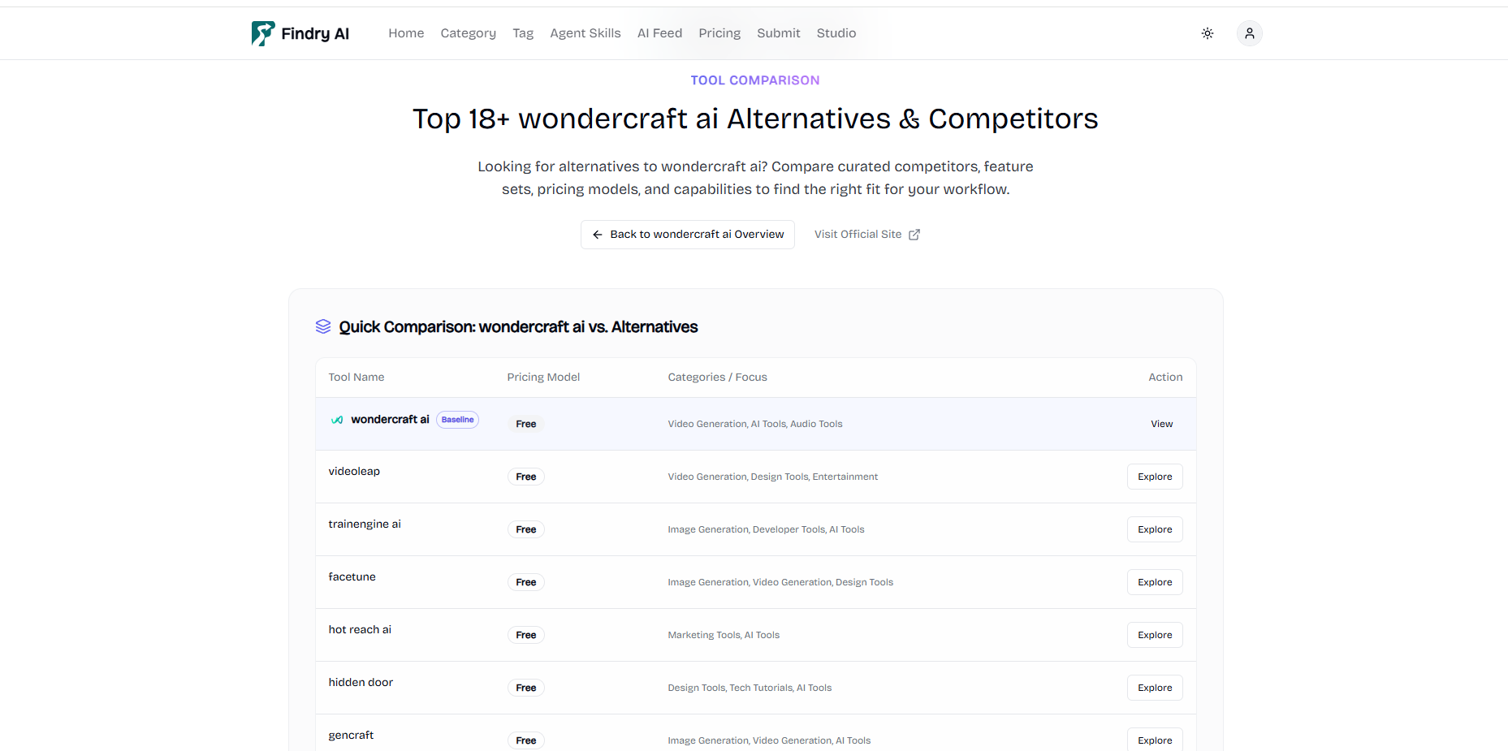Click the facetune tool name
This screenshot has width=1508, height=751.
(352, 577)
